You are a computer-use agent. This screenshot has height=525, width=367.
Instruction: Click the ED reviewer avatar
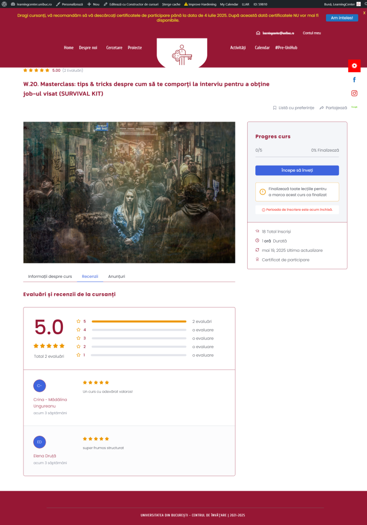coord(39,442)
